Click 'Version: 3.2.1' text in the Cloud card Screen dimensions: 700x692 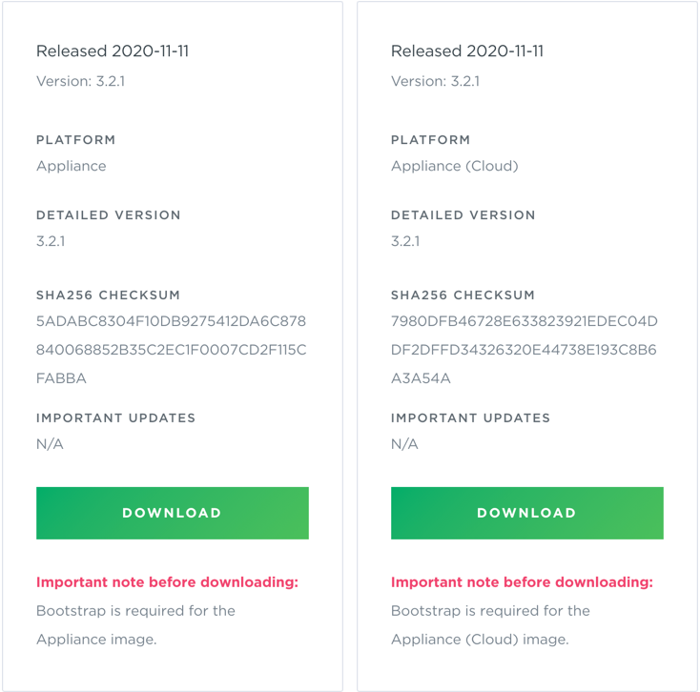(x=435, y=81)
